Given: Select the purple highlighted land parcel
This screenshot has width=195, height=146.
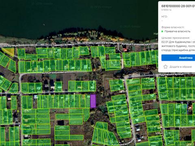Looking at the screenshot, I should 93,101.
